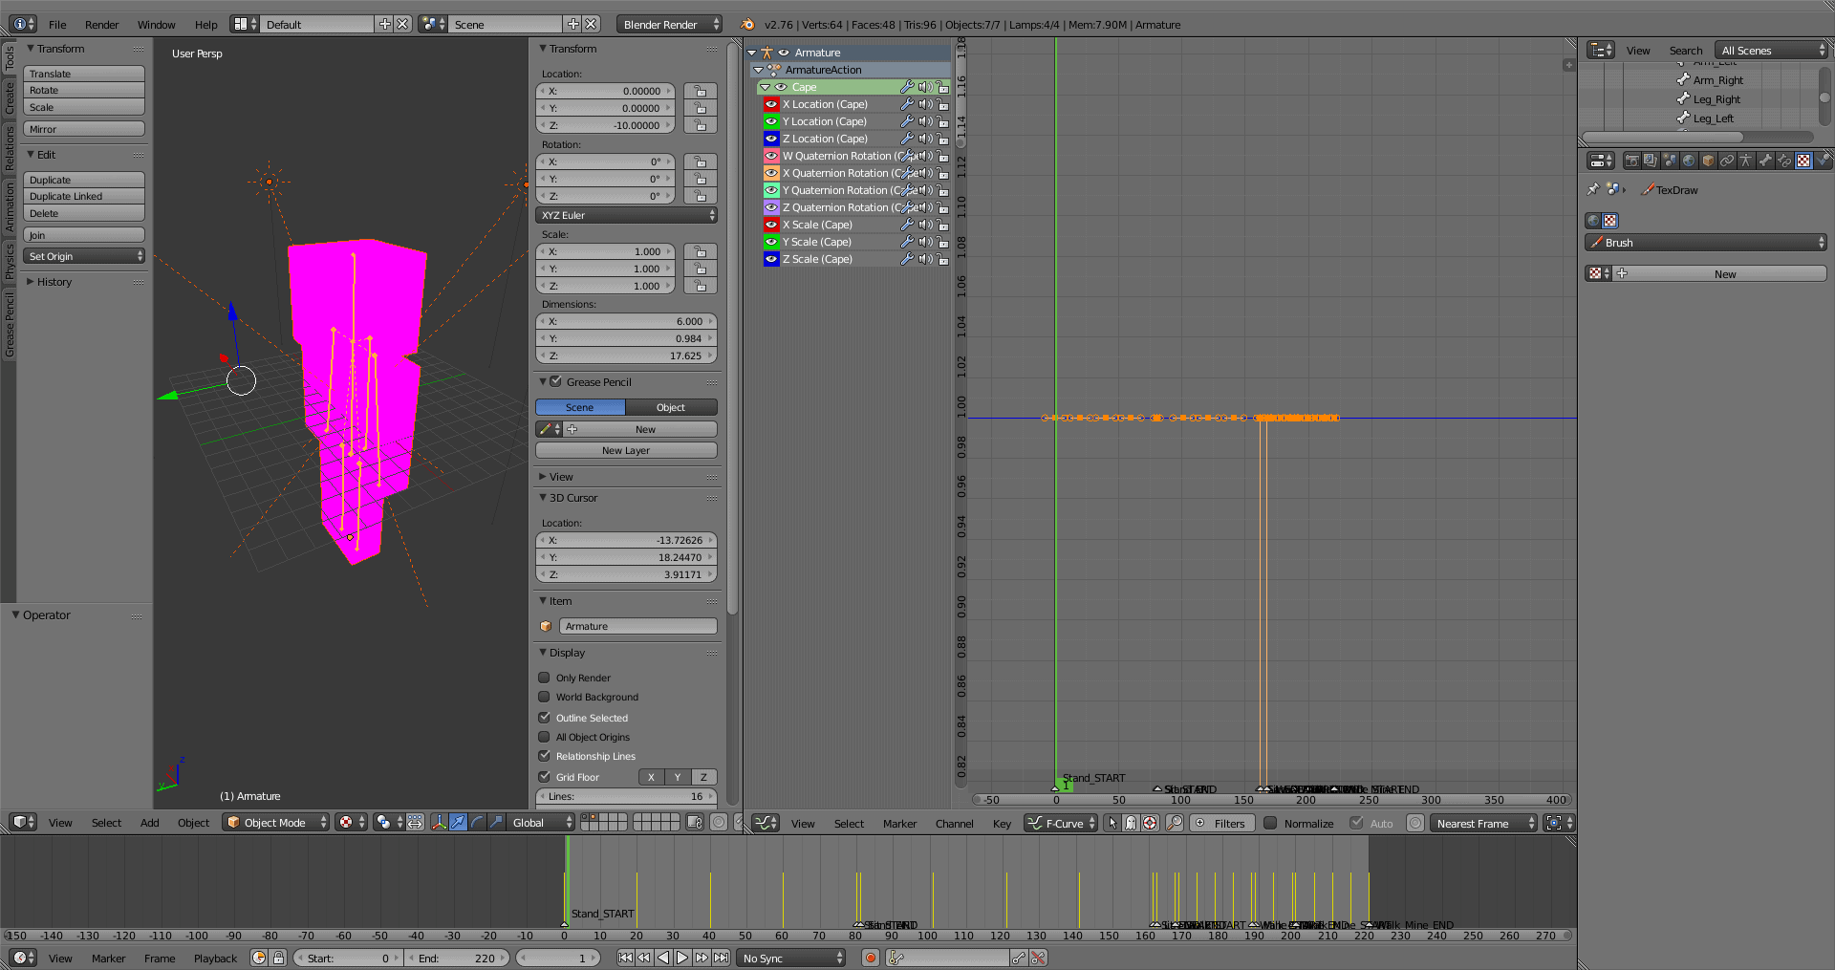Screen dimensions: 1835x970
Task: Click the New Layer grease pencil button
Action: 626,450
